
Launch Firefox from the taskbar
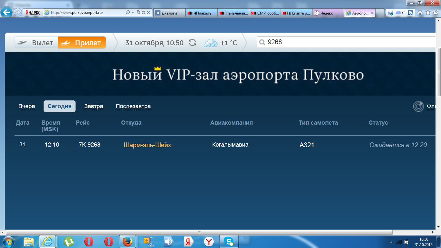point(127,242)
